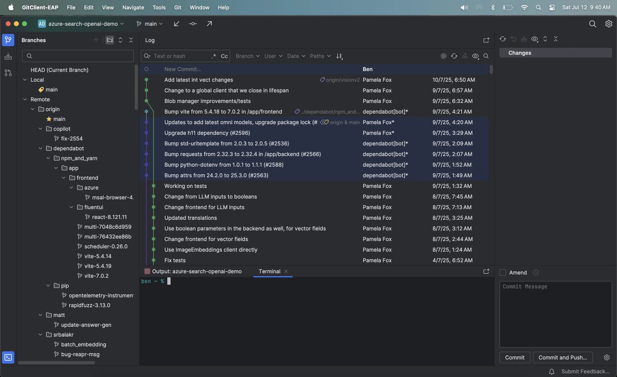617x377 pixels.
Task: Open the azure-search-openai-demo project dropdown
Action: click(81, 24)
